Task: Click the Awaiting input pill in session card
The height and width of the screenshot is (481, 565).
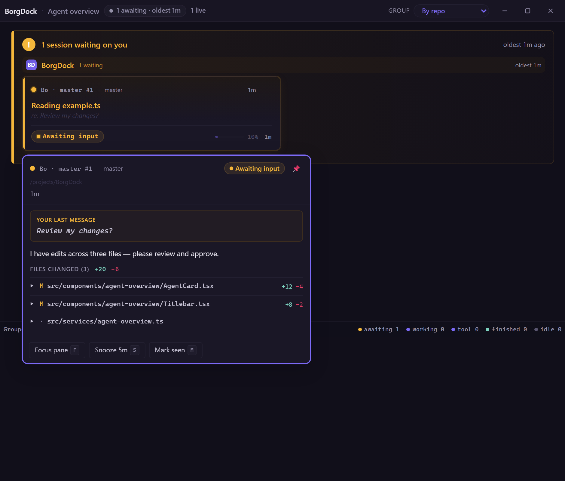Action: [x=68, y=136]
